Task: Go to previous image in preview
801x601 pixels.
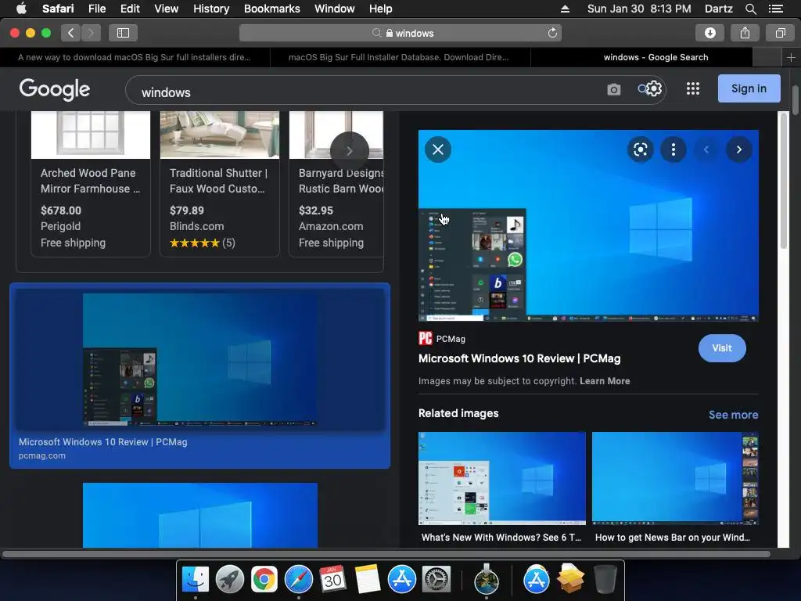Action: click(x=706, y=149)
